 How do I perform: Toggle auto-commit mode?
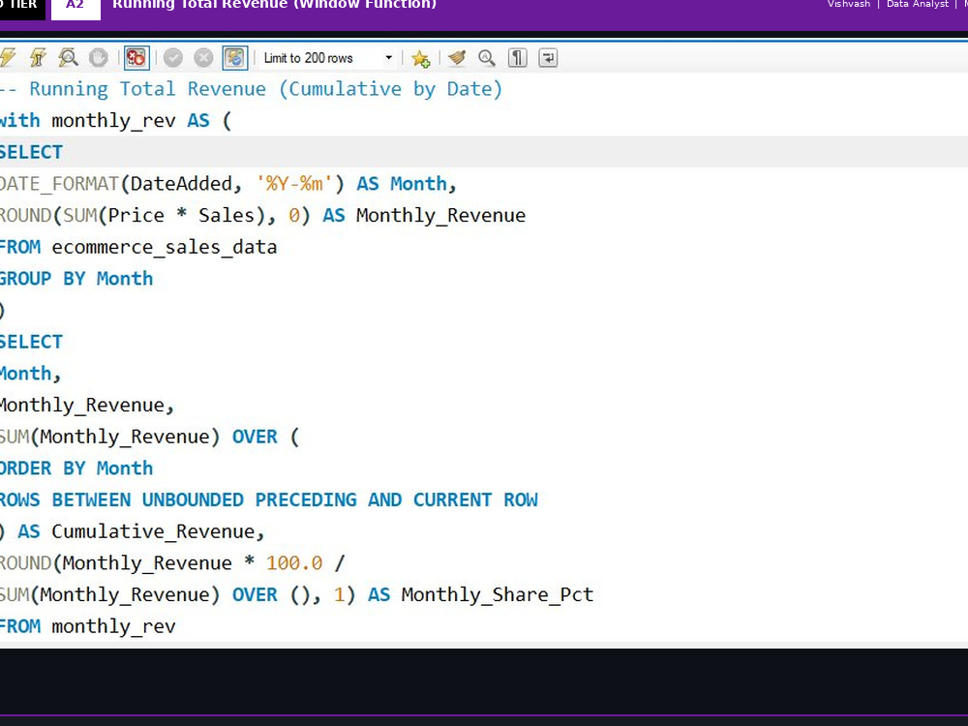click(234, 58)
